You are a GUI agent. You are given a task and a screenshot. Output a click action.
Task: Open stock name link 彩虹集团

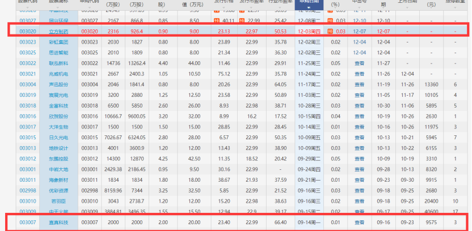58,42
